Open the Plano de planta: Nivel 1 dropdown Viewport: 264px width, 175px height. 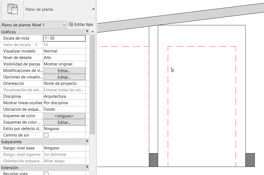34,25
